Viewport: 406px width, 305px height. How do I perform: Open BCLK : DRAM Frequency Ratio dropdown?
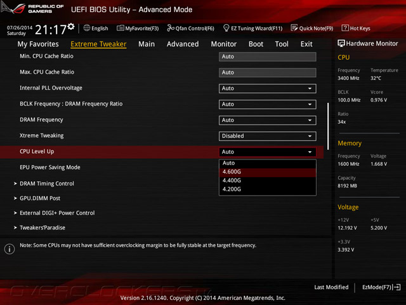pyautogui.click(x=268, y=104)
